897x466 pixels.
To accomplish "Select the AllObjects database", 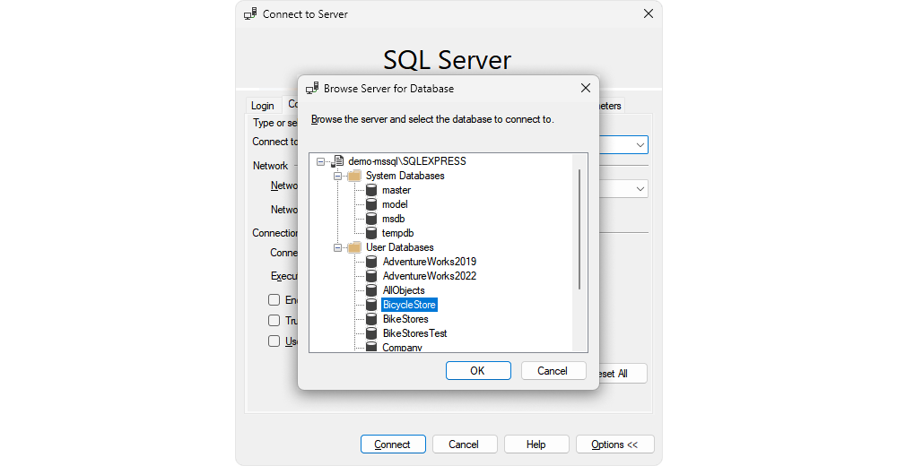I will (x=404, y=289).
